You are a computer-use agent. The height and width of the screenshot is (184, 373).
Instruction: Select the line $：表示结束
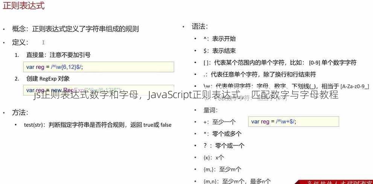coord(219,51)
